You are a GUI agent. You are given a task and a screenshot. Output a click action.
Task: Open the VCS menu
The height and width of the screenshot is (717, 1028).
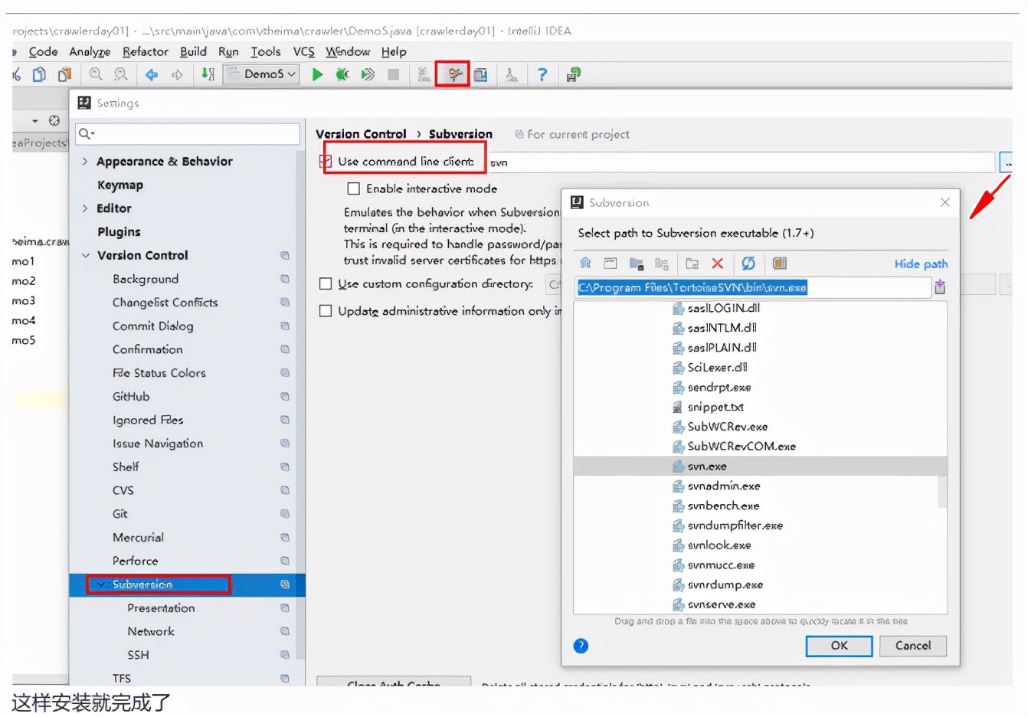point(303,51)
